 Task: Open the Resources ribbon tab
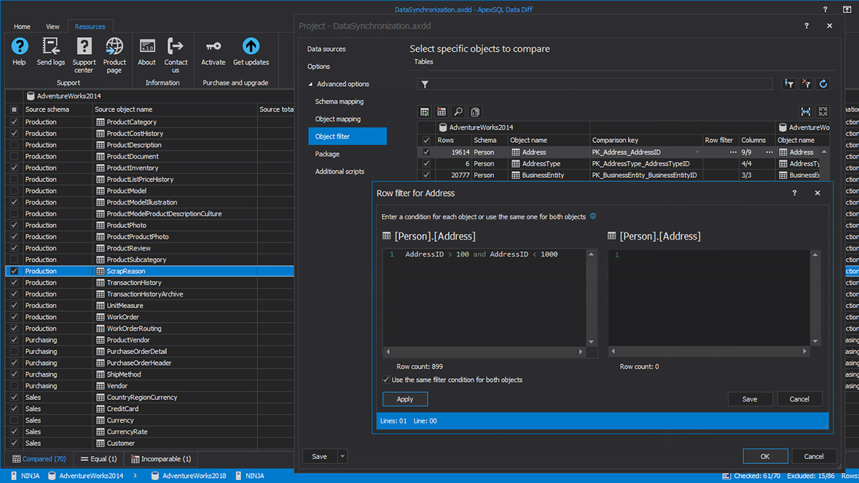click(90, 26)
